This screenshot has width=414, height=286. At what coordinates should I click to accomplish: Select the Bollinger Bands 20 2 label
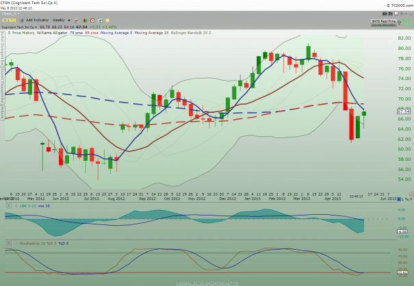click(x=191, y=33)
